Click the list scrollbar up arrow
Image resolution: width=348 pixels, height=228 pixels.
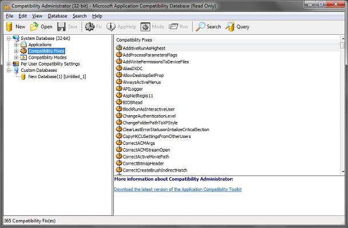(x=343, y=39)
